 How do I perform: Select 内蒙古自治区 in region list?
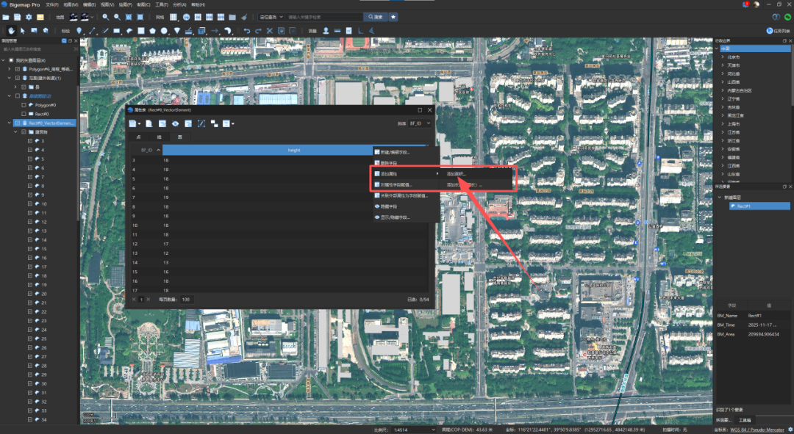click(x=740, y=90)
